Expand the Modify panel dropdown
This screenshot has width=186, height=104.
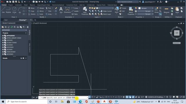click(43, 17)
